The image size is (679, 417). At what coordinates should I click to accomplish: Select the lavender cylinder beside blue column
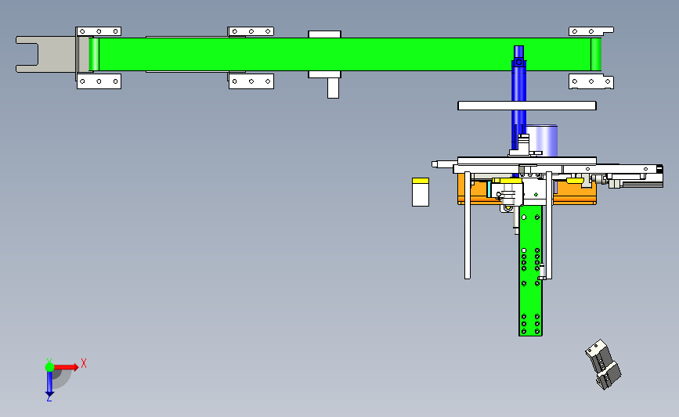point(541,141)
